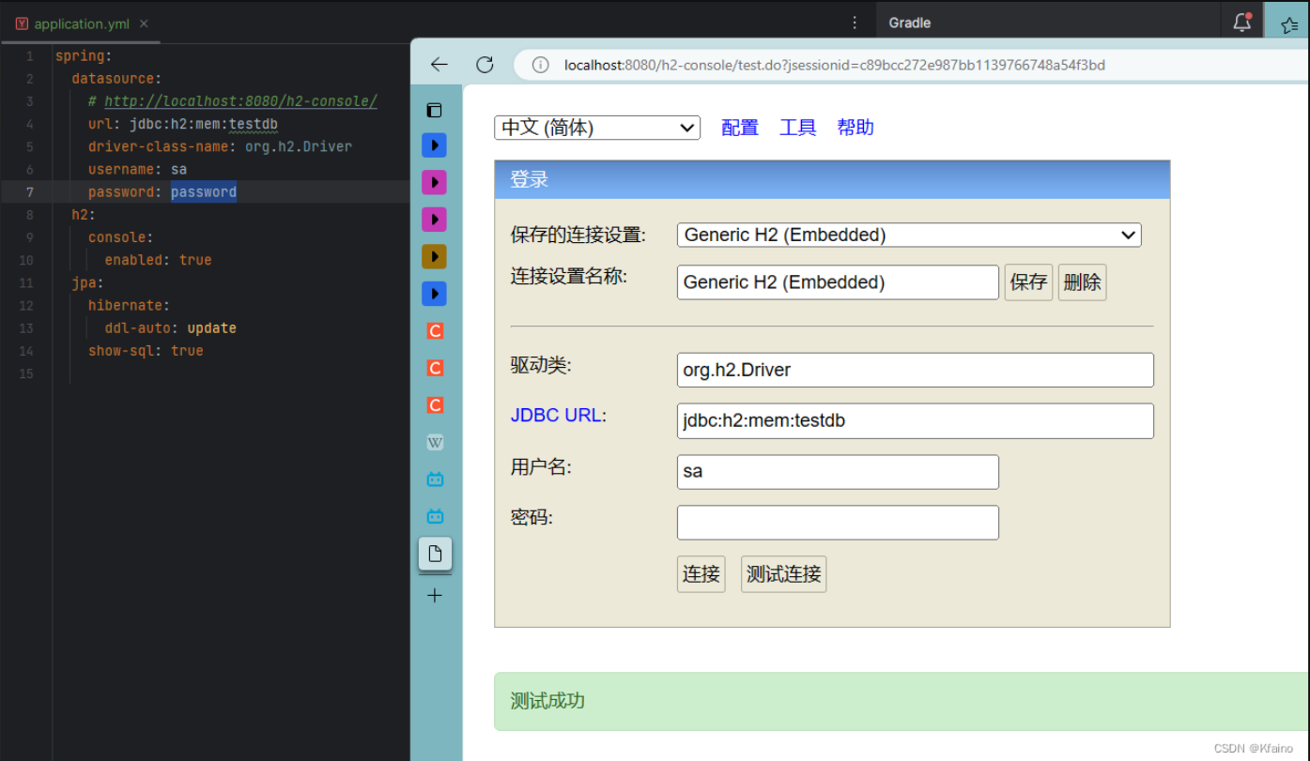
Task: Select the upper magenta play-icon sidebar tab
Action: click(434, 182)
